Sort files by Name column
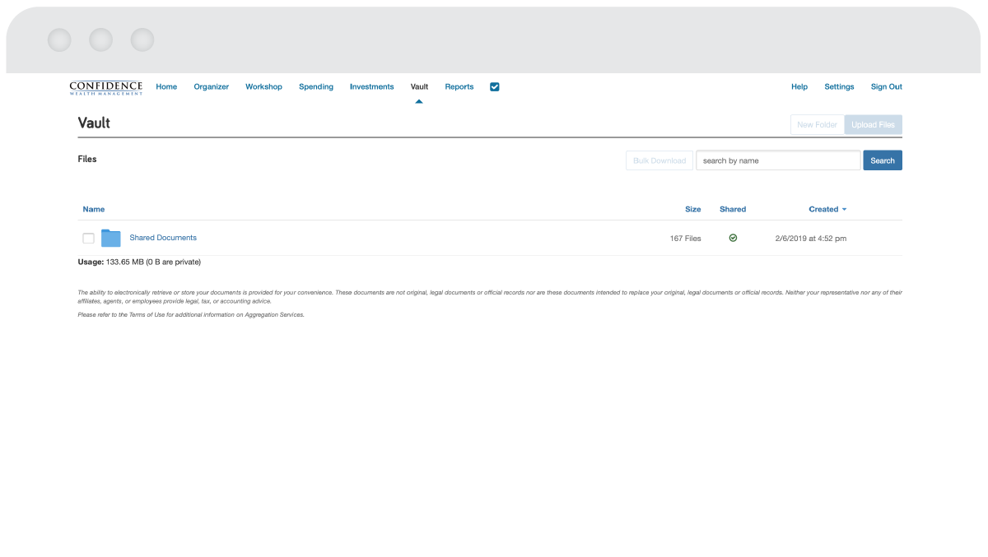The width and height of the screenshot is (988, 557). [94, 209]
